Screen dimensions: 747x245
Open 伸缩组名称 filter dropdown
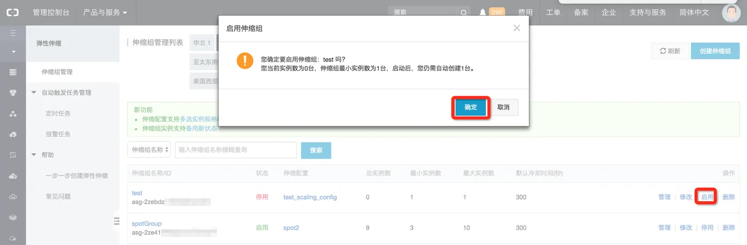(149, 150)
